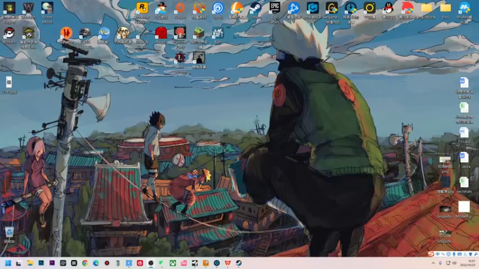
Task: Open the yellow-ring black app shortcut
Action: click(x=369, y=11)
